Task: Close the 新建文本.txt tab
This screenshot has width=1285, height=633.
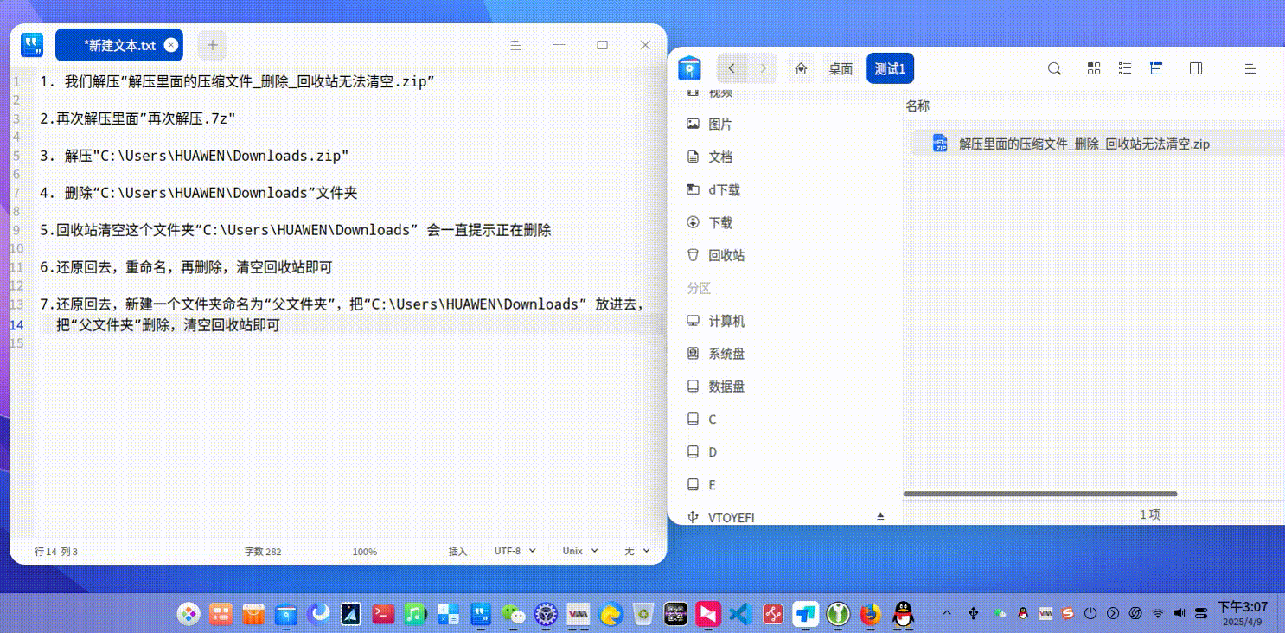Action: coord(171,45)
